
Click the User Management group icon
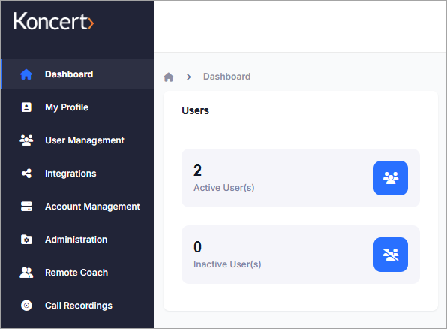[x=26, y=140]
